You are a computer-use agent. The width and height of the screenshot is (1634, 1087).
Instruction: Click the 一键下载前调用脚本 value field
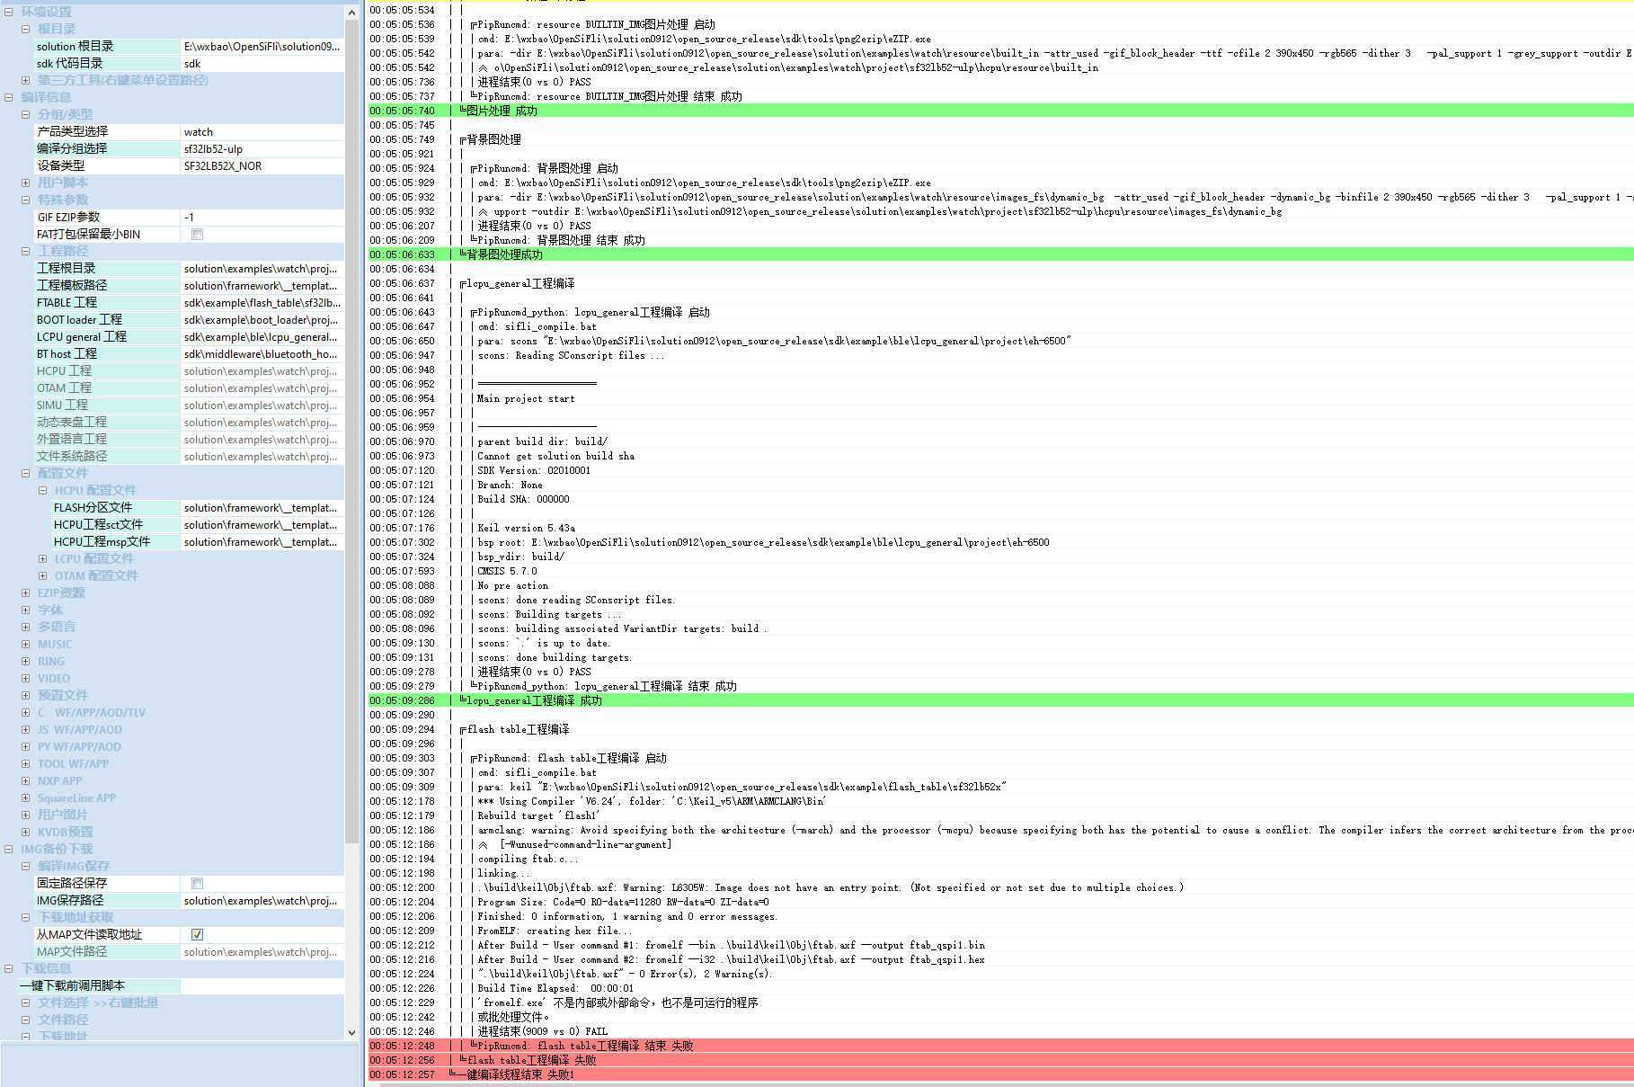tap(262, 986)
